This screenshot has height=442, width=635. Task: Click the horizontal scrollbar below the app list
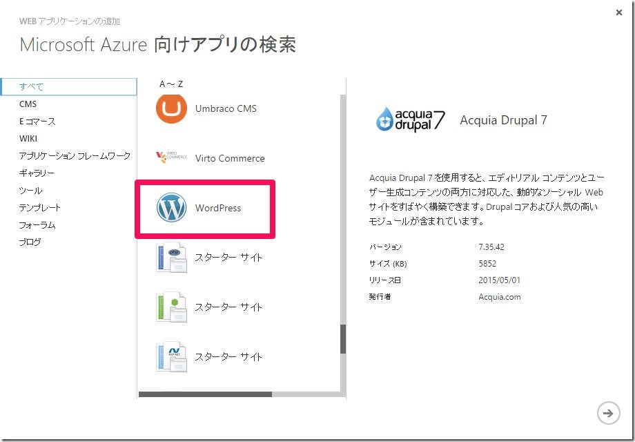[x=207, y=394]
